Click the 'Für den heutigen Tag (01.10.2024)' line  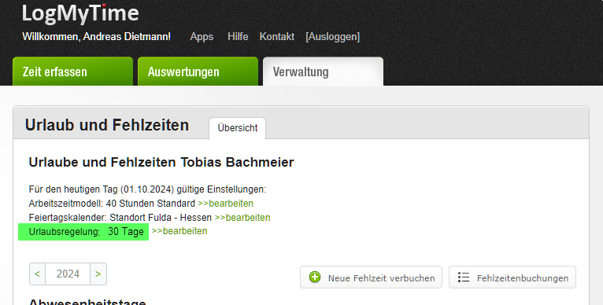147,189
